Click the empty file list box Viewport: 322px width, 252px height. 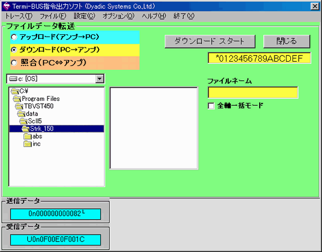154,128
